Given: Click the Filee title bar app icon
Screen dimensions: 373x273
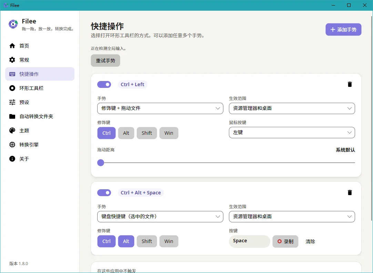Looking at the screenshot, I should click(6, 5).
